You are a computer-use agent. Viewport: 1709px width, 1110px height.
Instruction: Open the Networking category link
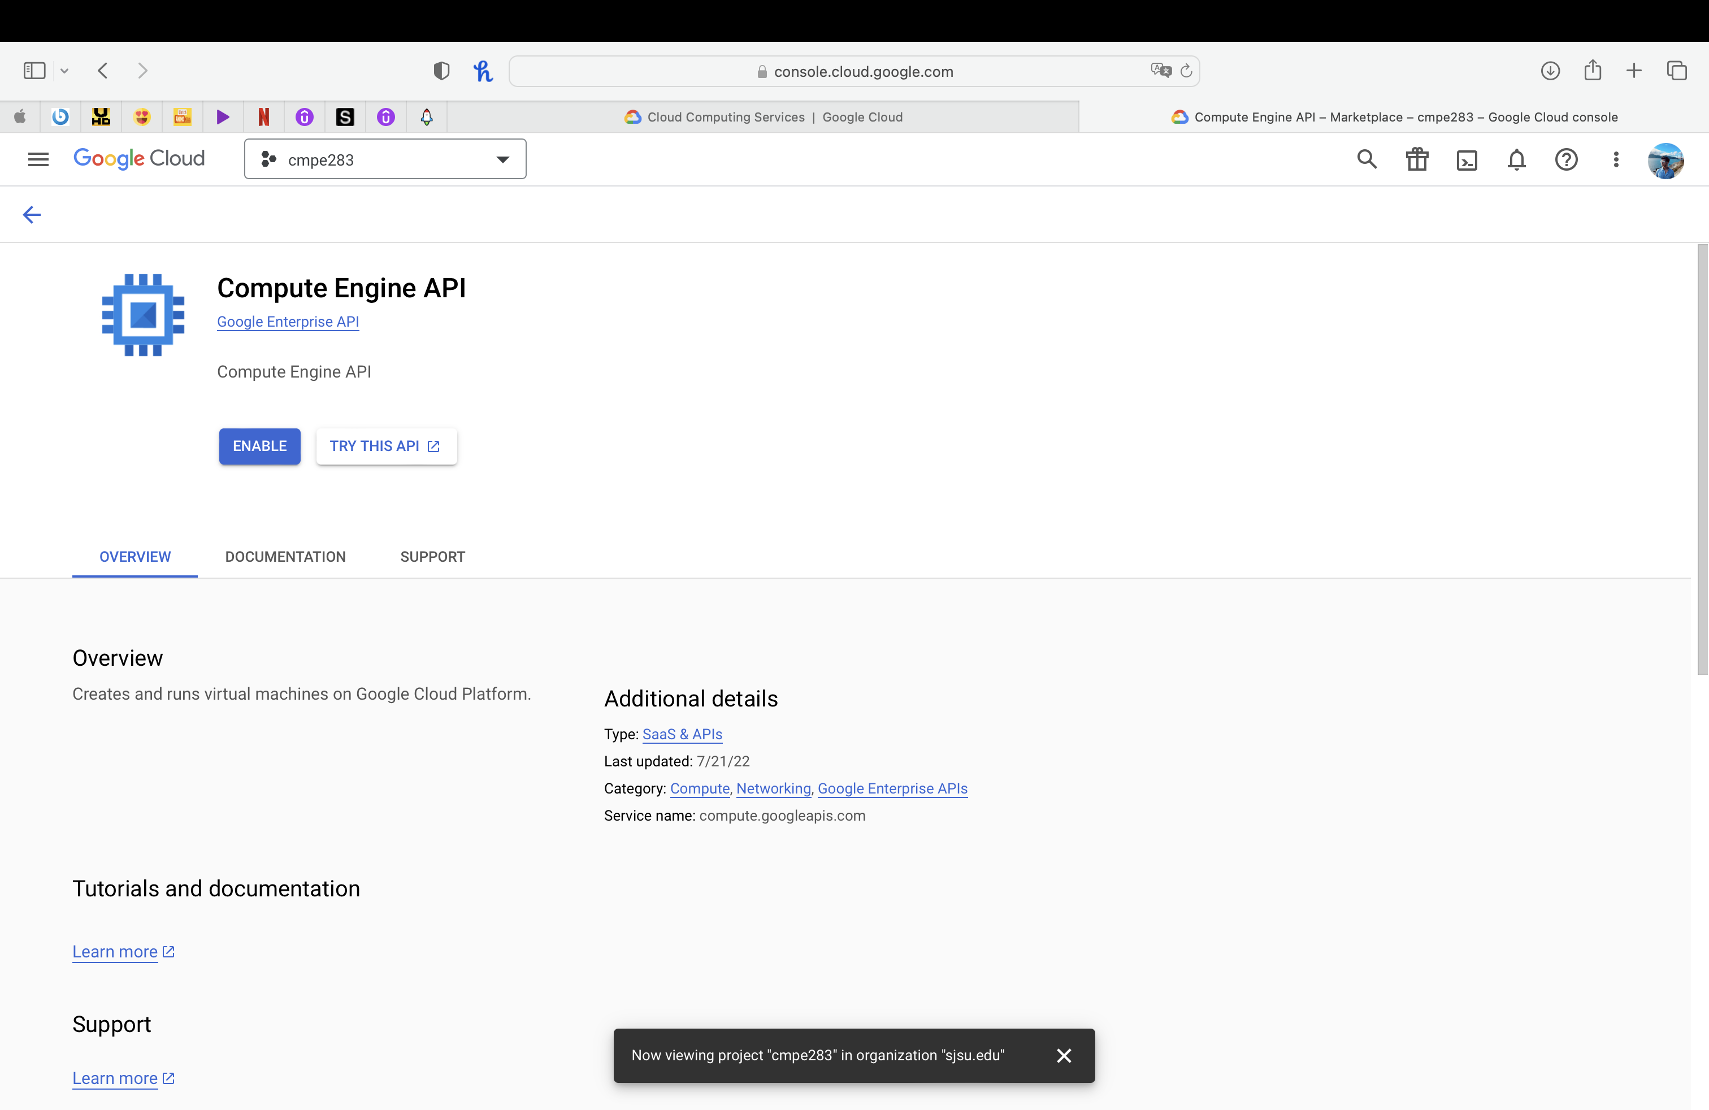[x=773, y=788]
